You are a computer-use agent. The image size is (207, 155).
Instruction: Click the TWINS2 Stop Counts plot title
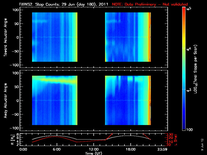click(x=64, y=4)
